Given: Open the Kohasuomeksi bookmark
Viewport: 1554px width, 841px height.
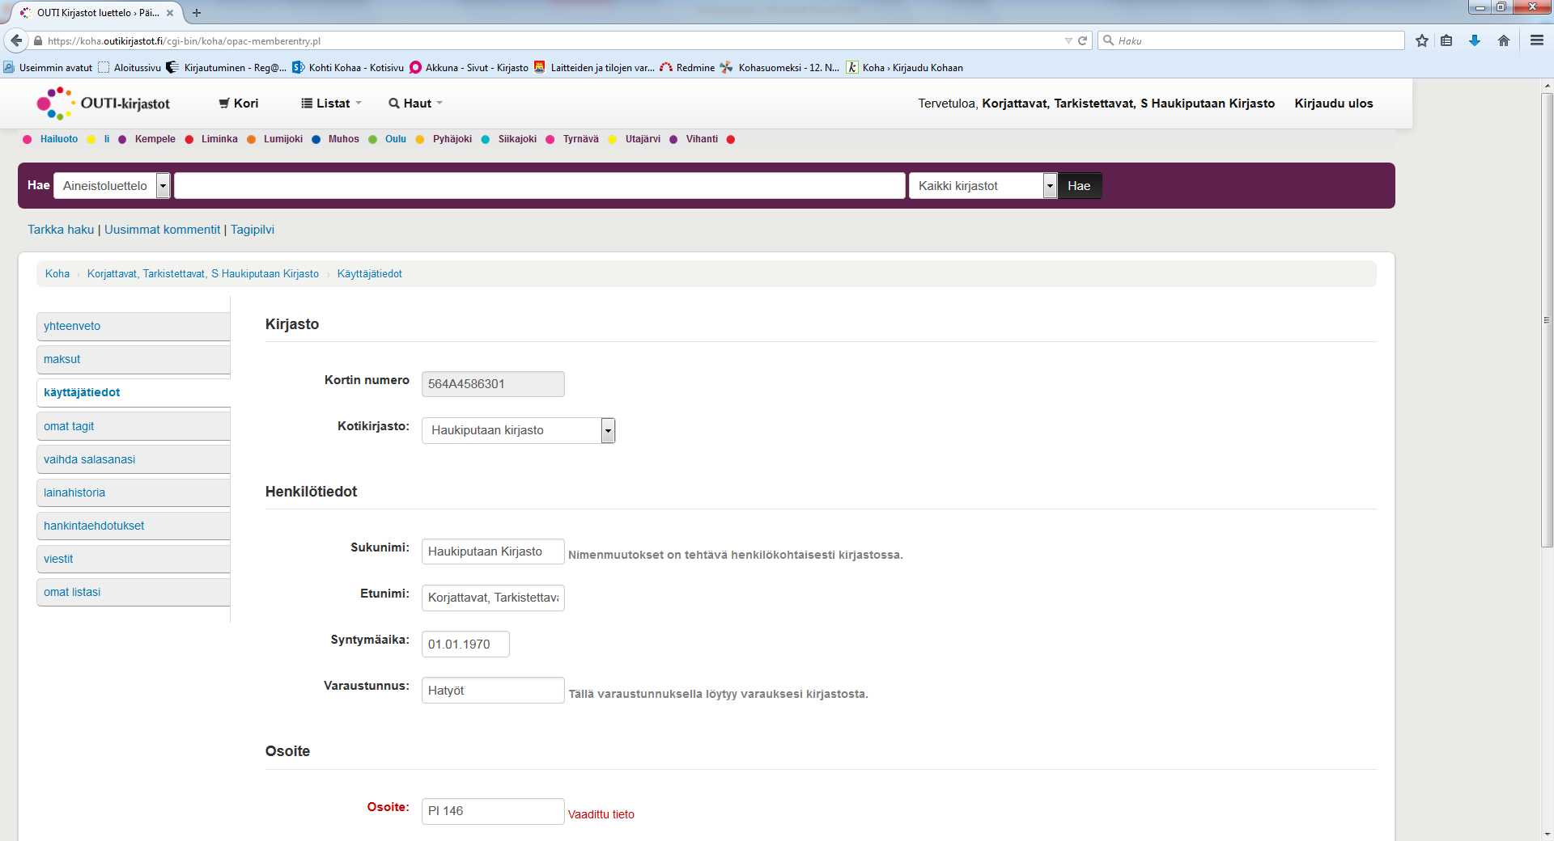Looking at the screenshot, I should pos(781,68).
